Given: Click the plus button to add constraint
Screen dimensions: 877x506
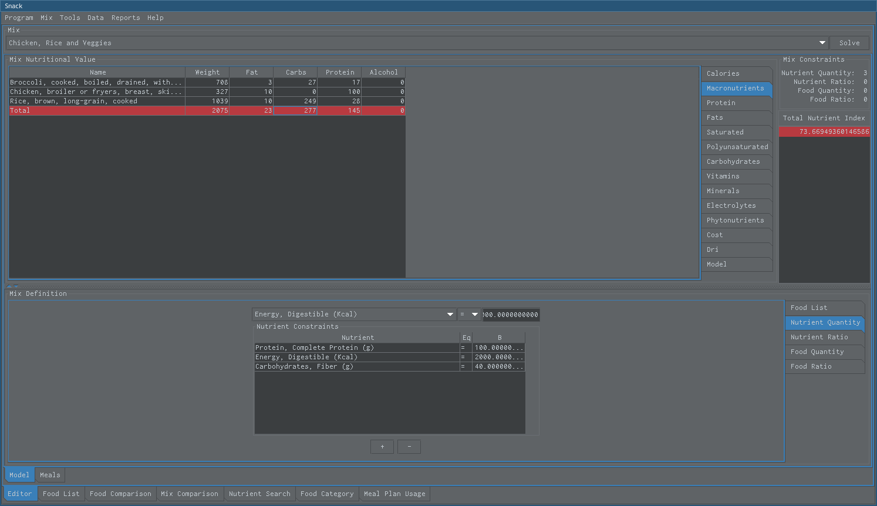Looking at the screenshot, I should pos(382,447).
